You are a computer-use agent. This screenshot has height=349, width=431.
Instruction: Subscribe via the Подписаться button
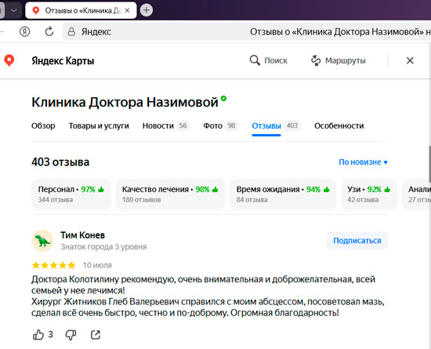(357, 241)
